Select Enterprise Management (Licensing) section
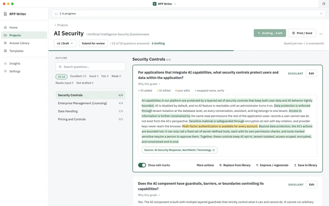The image size is (329, 206). point(90,103)
